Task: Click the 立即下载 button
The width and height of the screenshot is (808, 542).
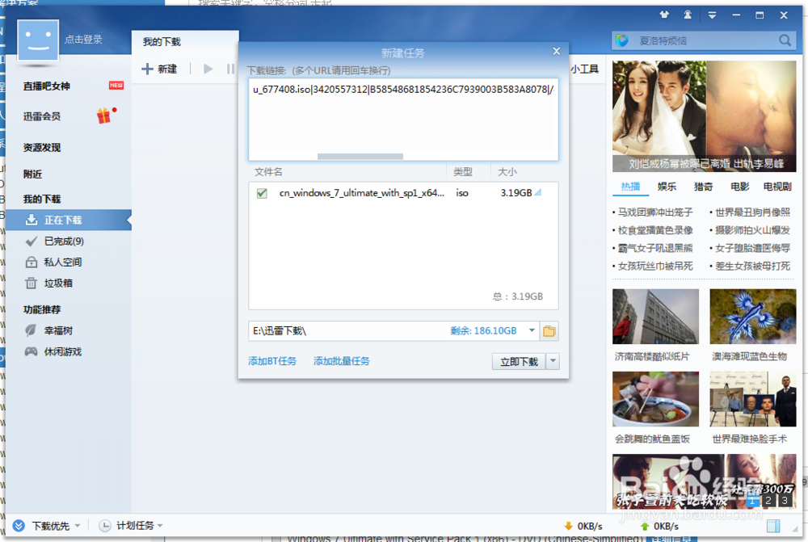Action: [x=519, y=362]
